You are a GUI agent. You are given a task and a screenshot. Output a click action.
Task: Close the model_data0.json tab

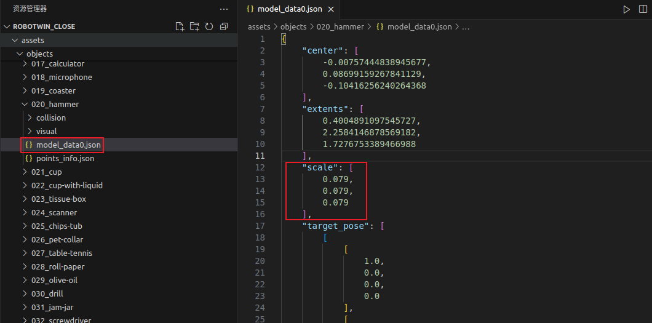click(x=331, y=9)
